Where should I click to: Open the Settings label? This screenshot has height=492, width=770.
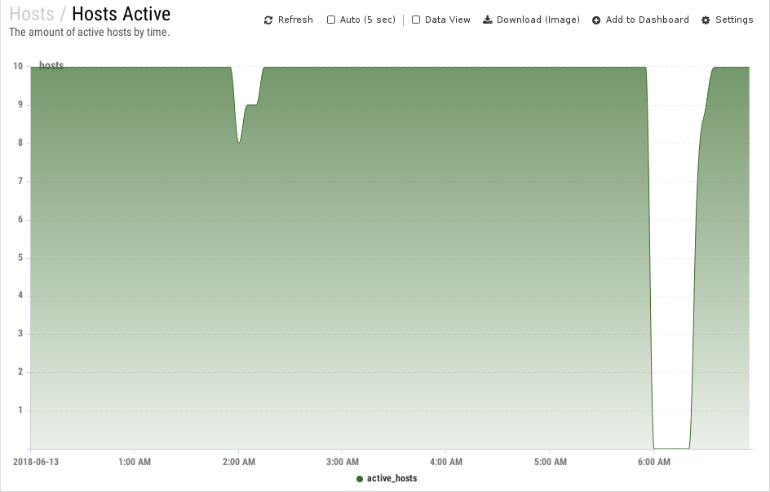[734, 20]
